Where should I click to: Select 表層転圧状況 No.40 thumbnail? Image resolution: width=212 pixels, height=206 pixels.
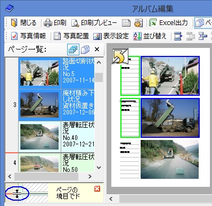click(x=39, y=137)
